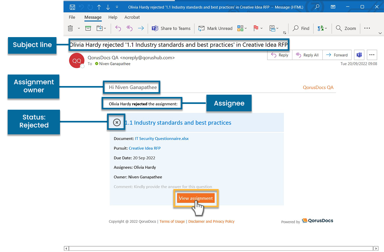Image resolution: width=384 pixels, height=252 pixels.
Task: Click the Move to folder icon
Action: pos(99,28)
